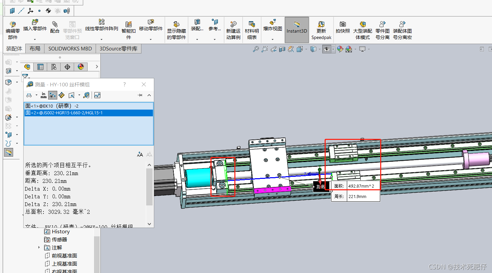Open the display style dropdown arrow
This screenshot has width=492, height=273.
coord(319,49)
